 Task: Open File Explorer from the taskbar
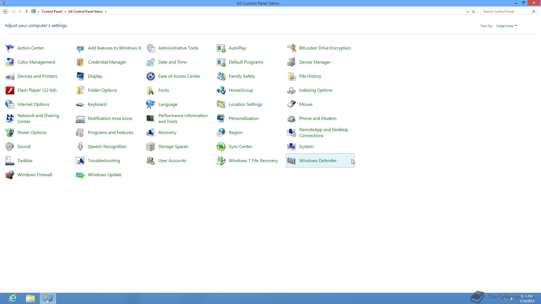coord(30,298)
